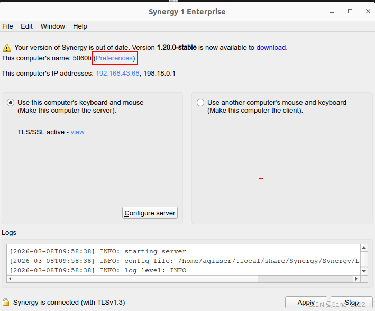Open the Window menu
Viewport: 375px width, 311px height.
pyautogui.click(x=52, y=26)
